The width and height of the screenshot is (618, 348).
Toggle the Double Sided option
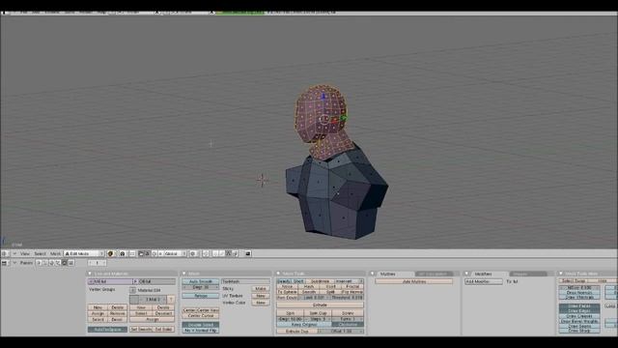click(200, 325)
